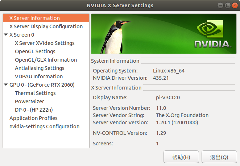Click NV-CONTROL version value 1.29

pos(161,133)
